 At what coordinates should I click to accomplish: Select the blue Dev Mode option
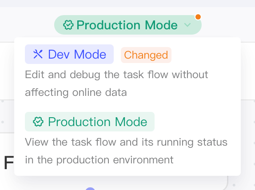click(x=69, y=54)
